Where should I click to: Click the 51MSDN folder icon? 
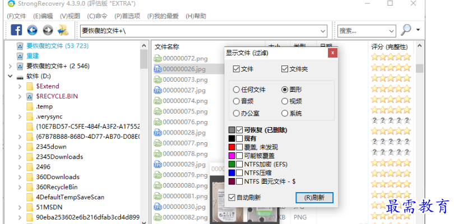[30, 207]
